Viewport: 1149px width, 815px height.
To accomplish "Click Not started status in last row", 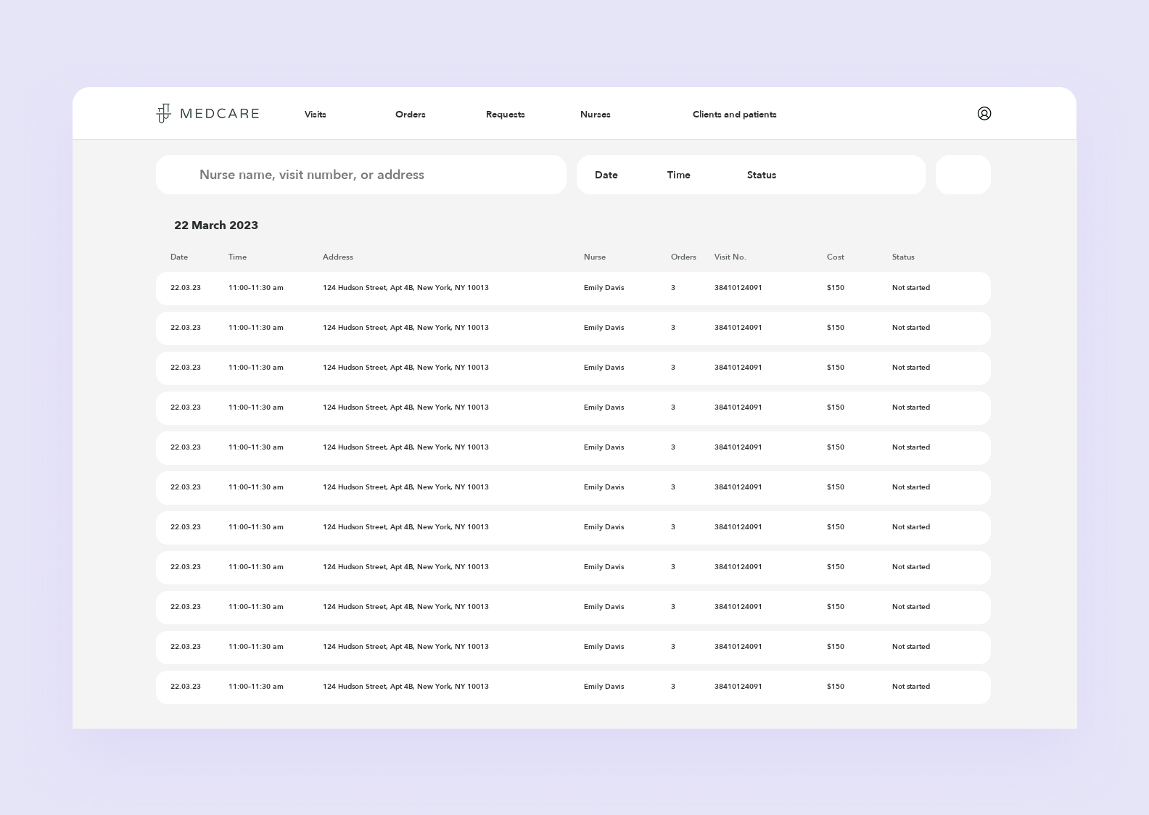I will coord(911,687).
